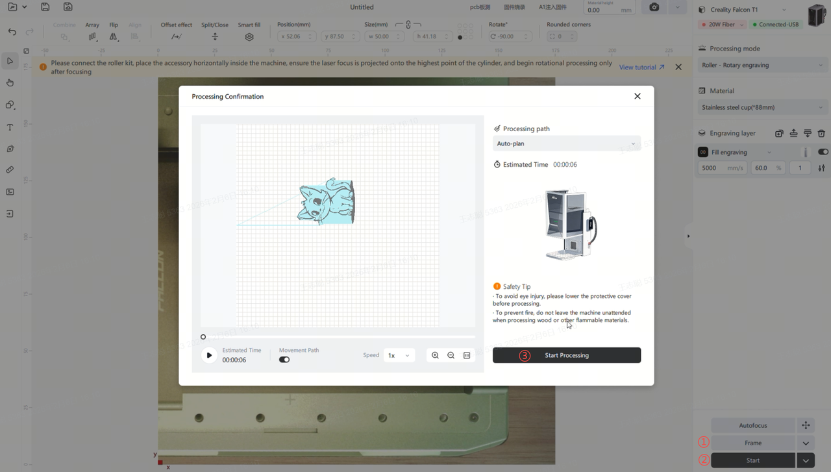Zoom in on the preview grid
Image resolution: width=831 pixels, height=472 pixels.
point(435,356)
